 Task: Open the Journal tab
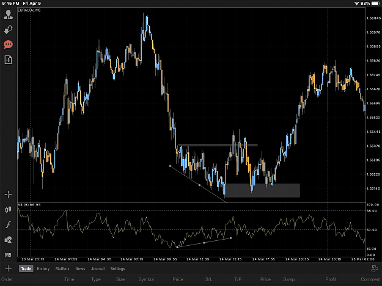point(98,269)
